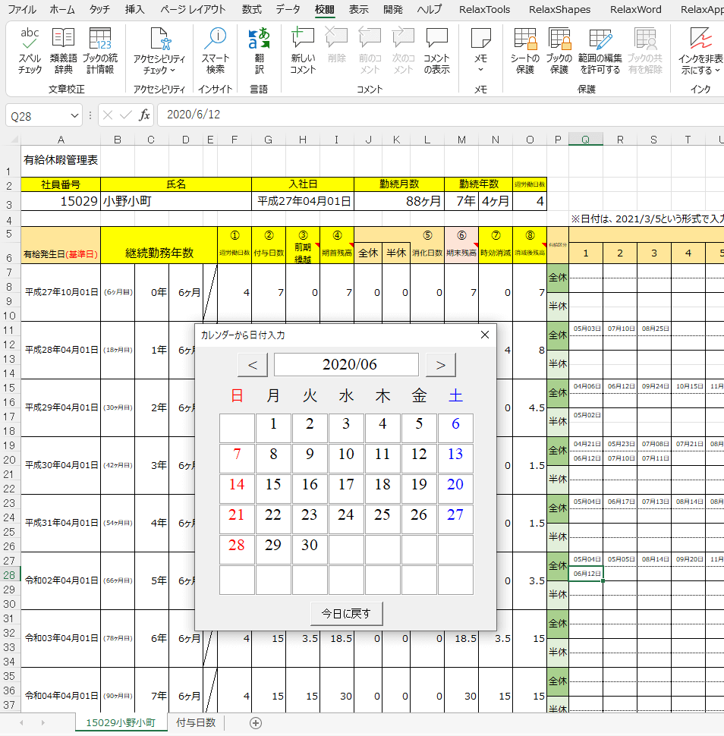Select the 平成27年04月01日 hire date cell

tap(303, 201)
